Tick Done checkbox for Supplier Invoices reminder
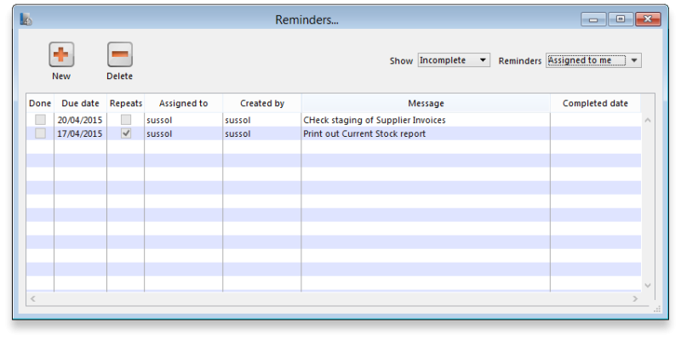The height and width of the screenshot is (340, 681). (x=40, y=121)
